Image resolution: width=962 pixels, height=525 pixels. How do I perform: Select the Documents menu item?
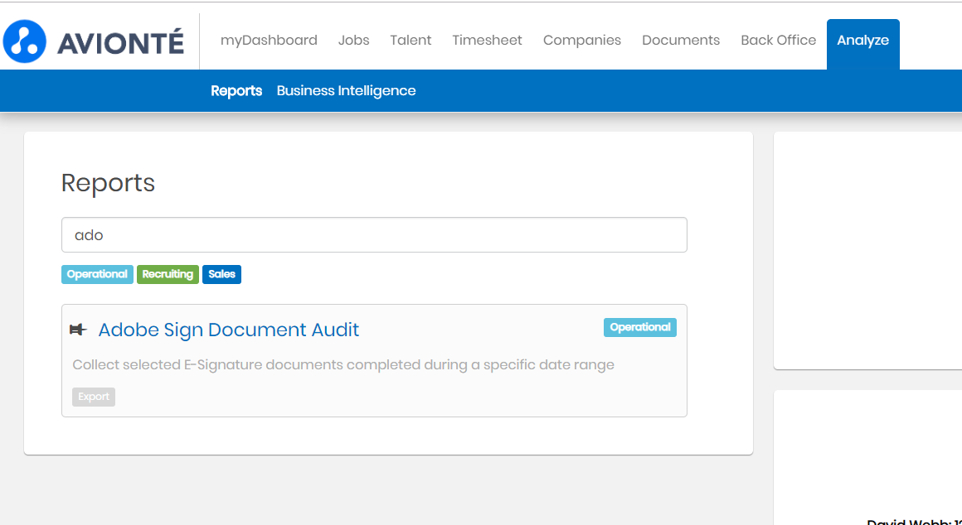point(680,41)
